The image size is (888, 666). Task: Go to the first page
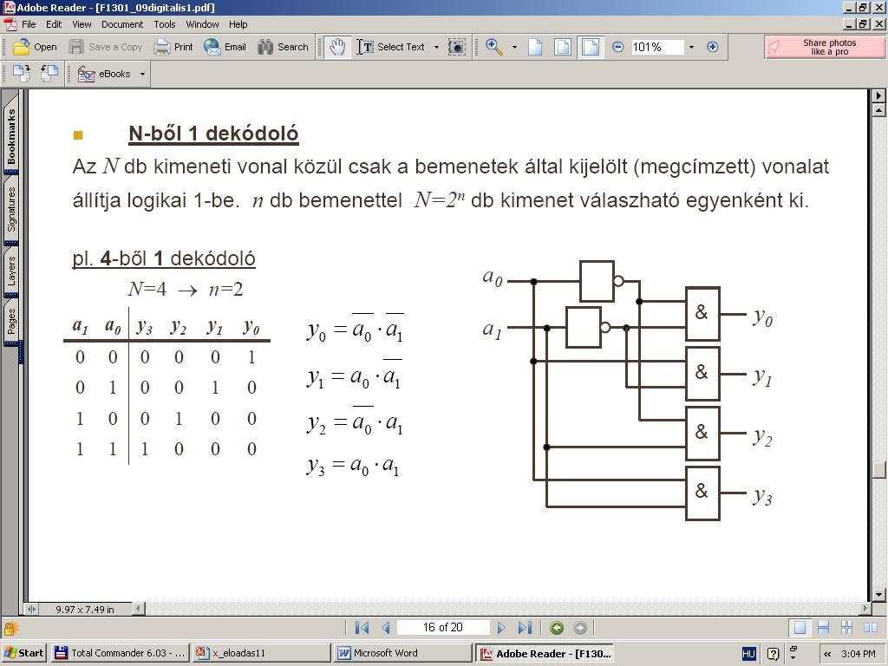(x=362, y=628)
